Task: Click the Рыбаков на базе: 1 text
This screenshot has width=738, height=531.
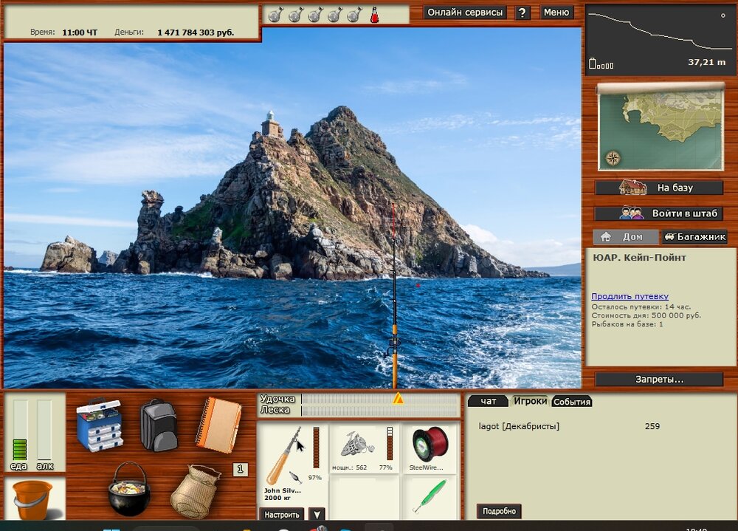Action: (627, 324)
